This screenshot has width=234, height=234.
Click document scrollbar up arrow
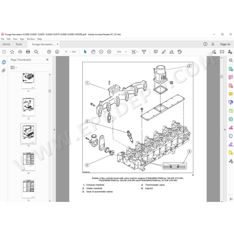coord(221,58)
